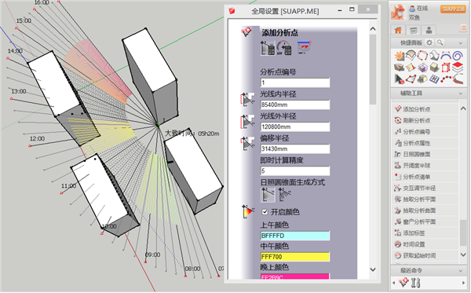Click the yellow 中午颜色 swatch FFF700
Viewport: 471px width, 293px height.
[294, 257]
